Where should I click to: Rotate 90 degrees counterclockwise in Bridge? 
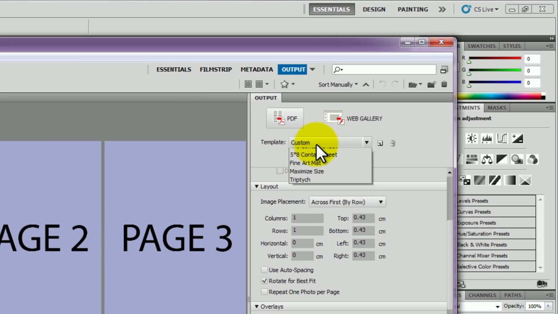pos(382,85)
